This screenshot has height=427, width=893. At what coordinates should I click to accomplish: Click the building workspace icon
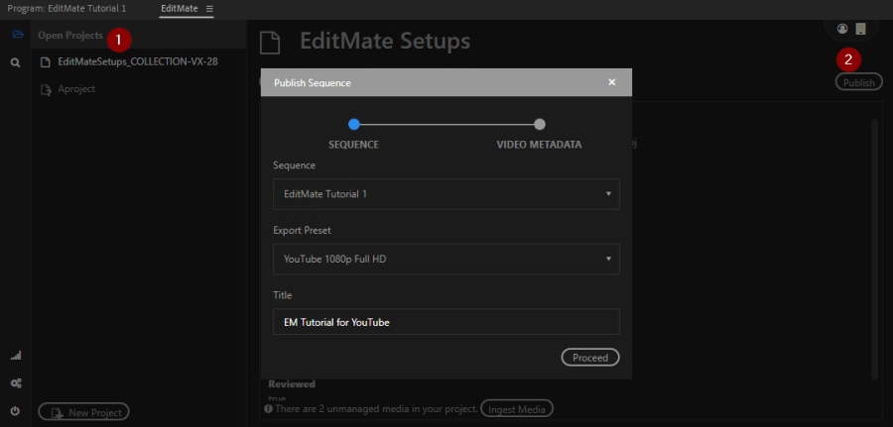tap(860, 29)
